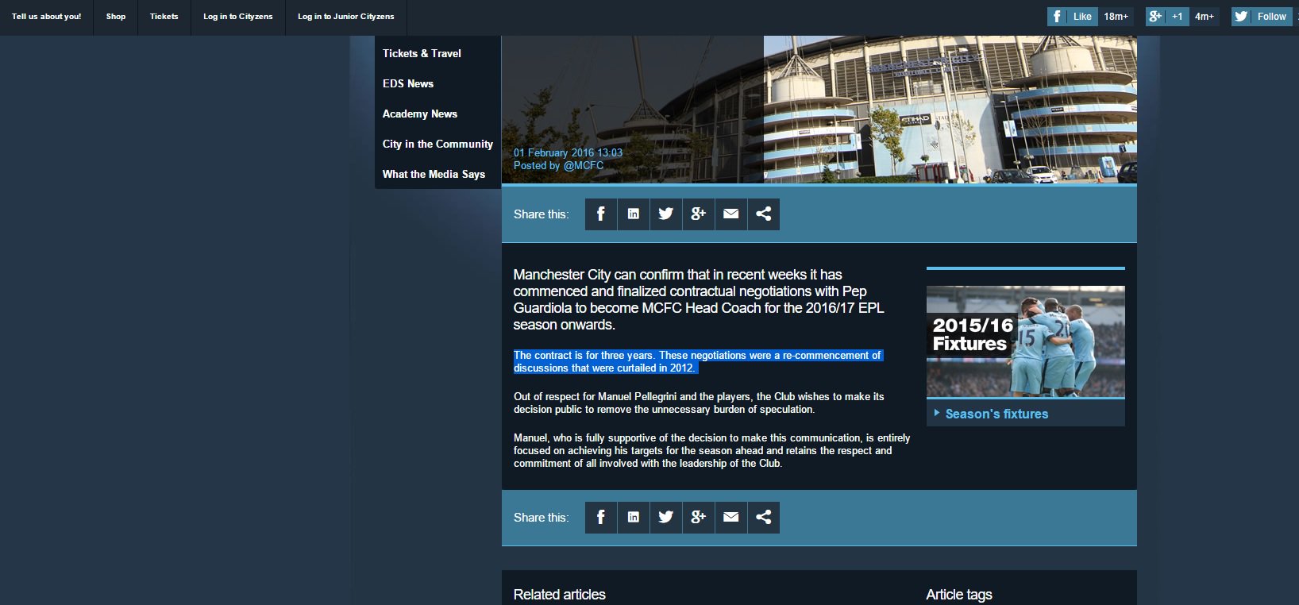Share via Twitter in bottom share bar

[666, 518]
